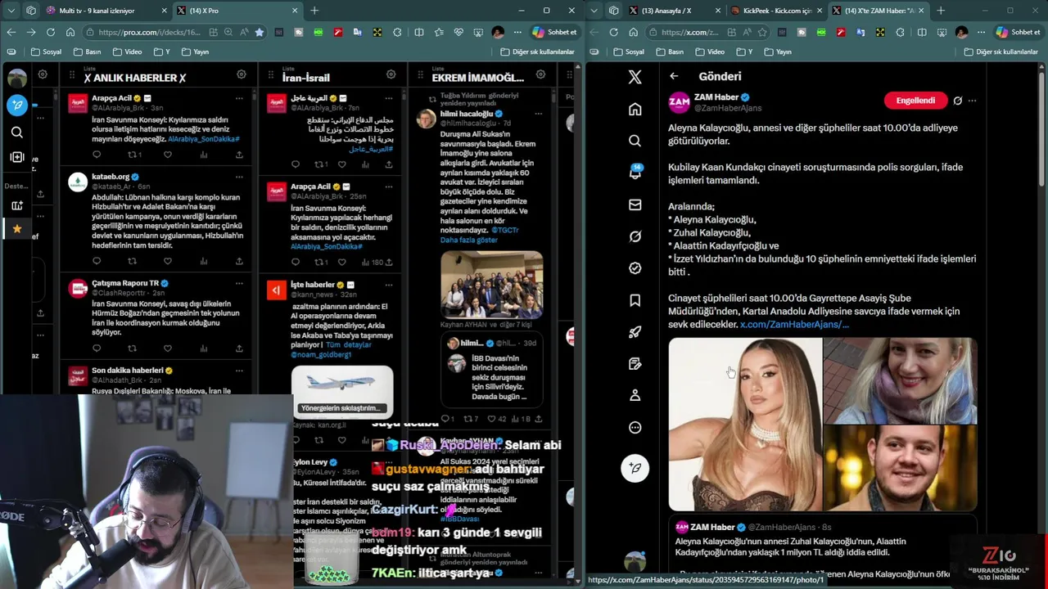Expand tab search chevron in right browser window
The height and width of the screenshot is (589, 1048).
[x=594, y=11]
